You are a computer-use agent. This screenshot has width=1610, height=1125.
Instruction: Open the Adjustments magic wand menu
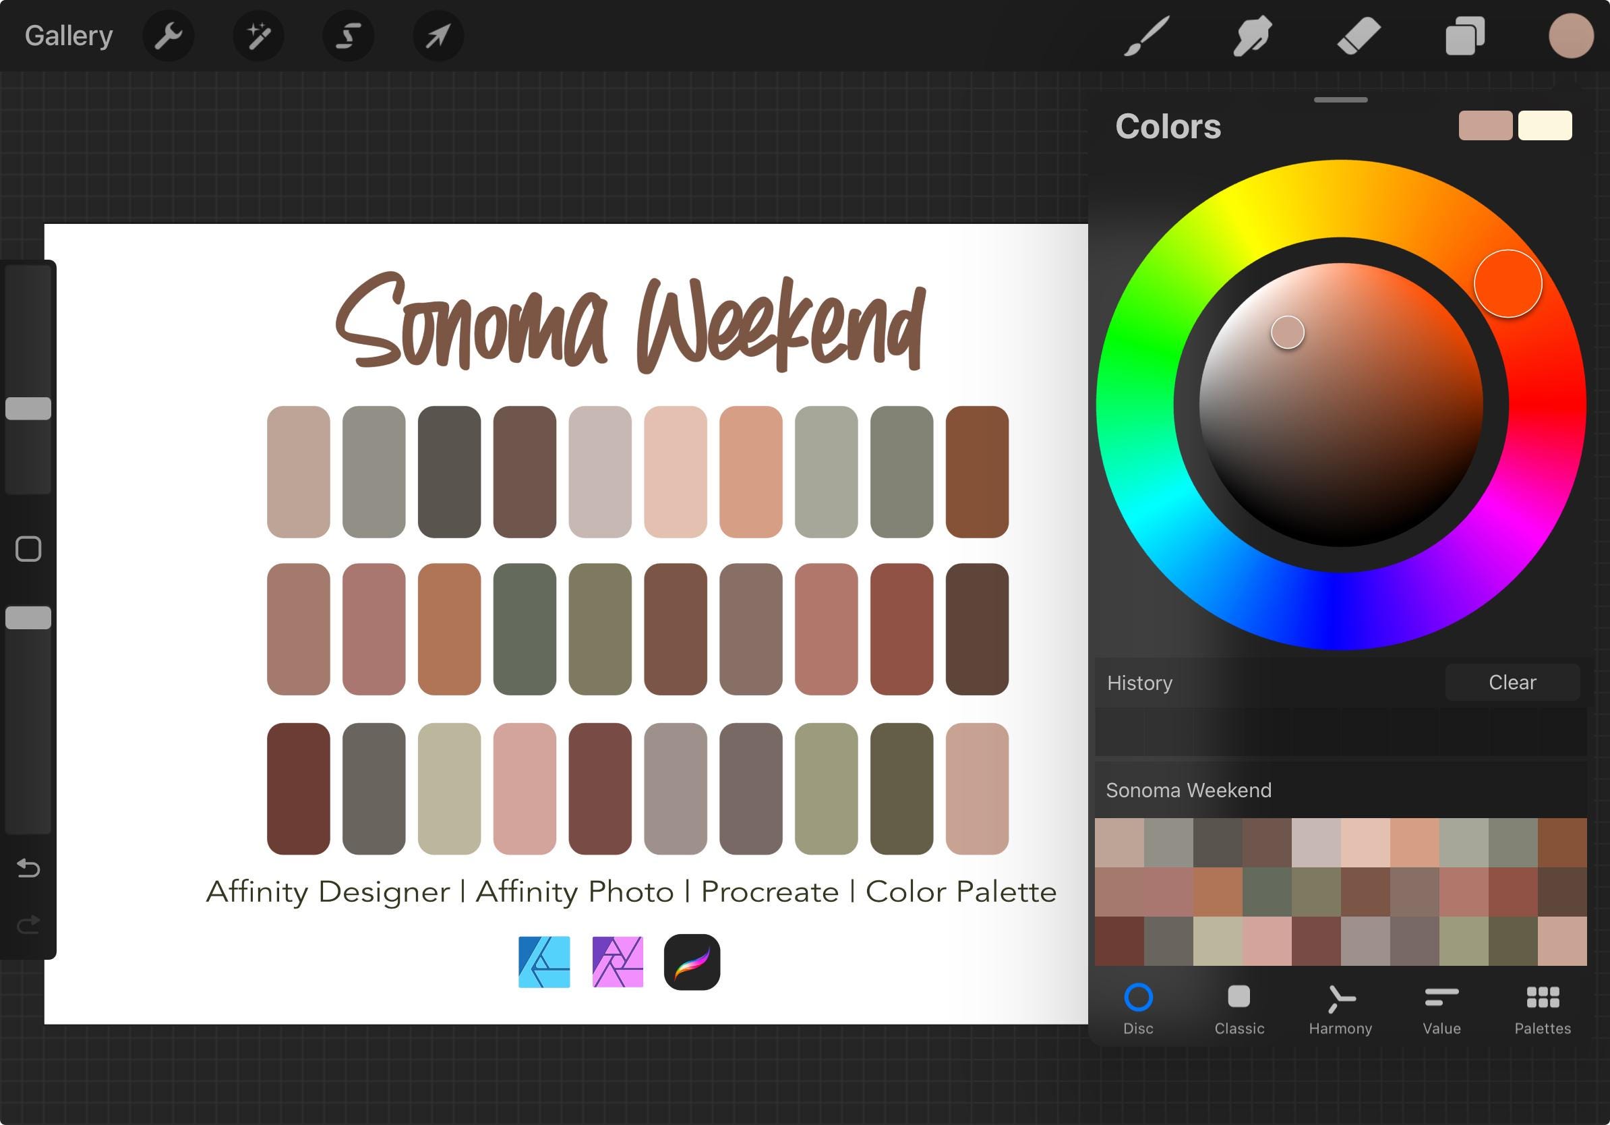point(259,35)
